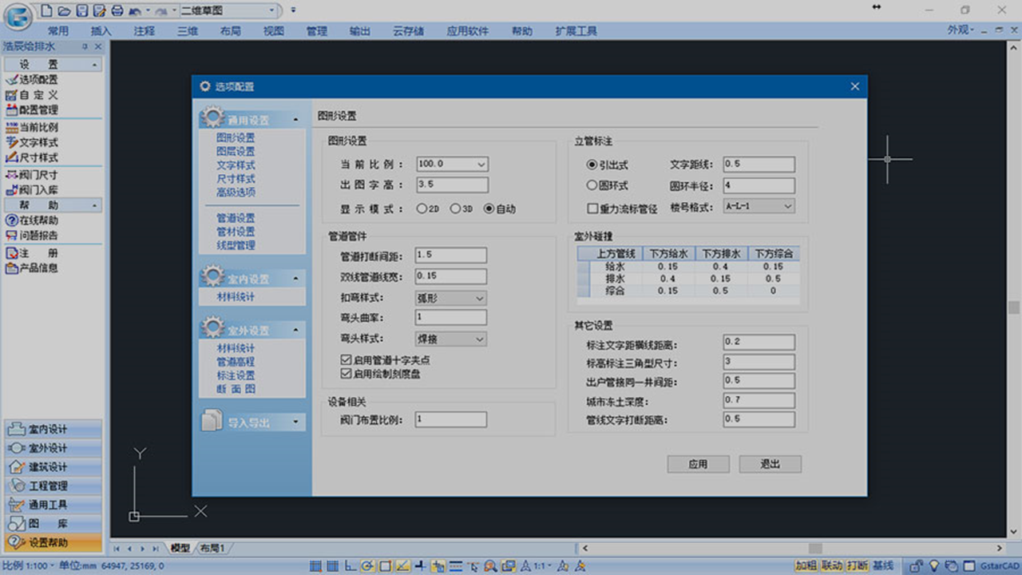This screenshot has width=1022, height=575.
Task: Click the Open file folder icon
Action: tap(64, 10)
